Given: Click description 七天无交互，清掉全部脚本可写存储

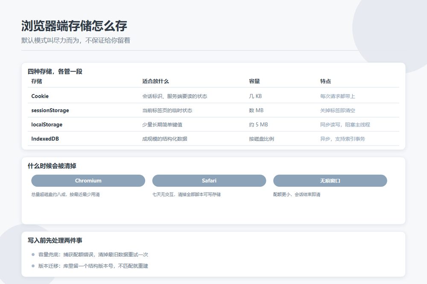Looking at the screenshot, I should 187,194.
